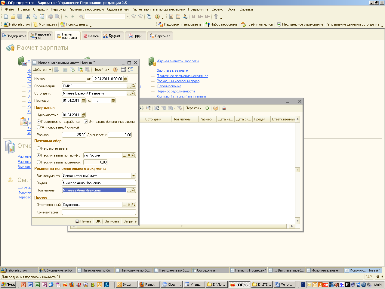This screenshot has height=289, width=385.
Task: Click the checklist settings icon in form toolbar
Action: click(131, 70)
